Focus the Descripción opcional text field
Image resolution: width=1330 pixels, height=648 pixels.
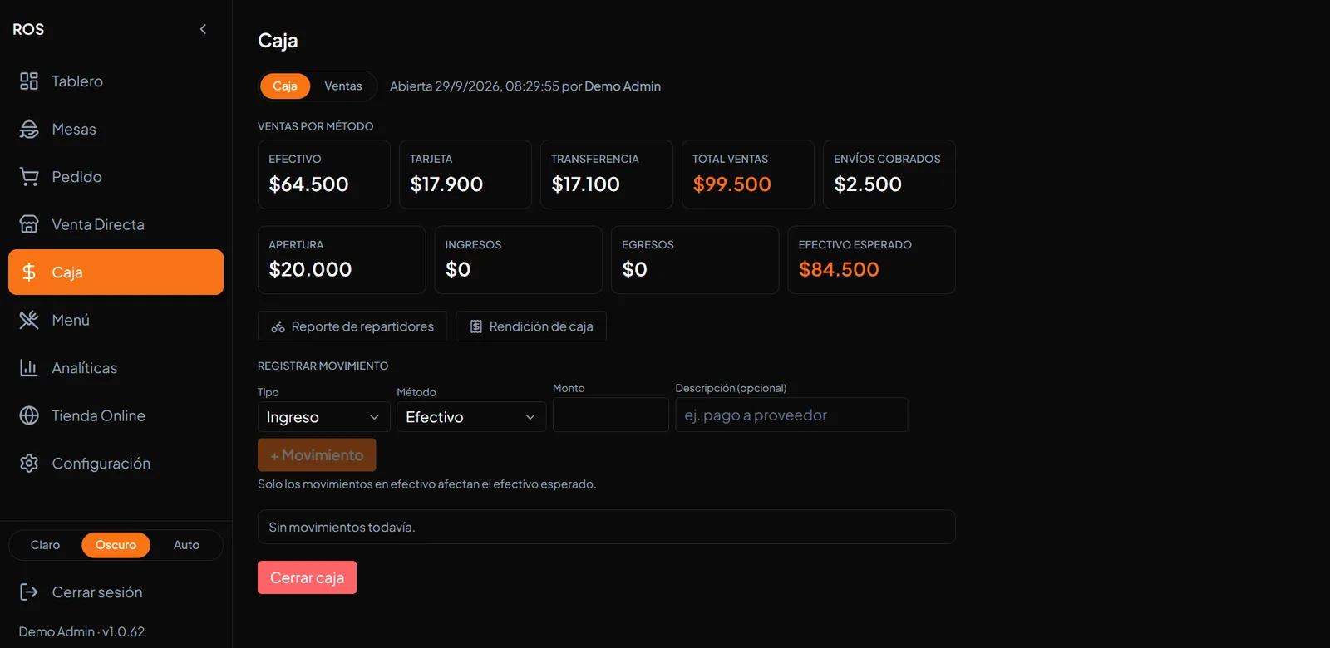[x=791, y=415]
